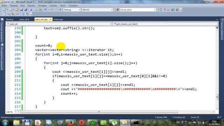
Task: Click the EN language indicator in the system tray
Action: (x=178, y=122)
